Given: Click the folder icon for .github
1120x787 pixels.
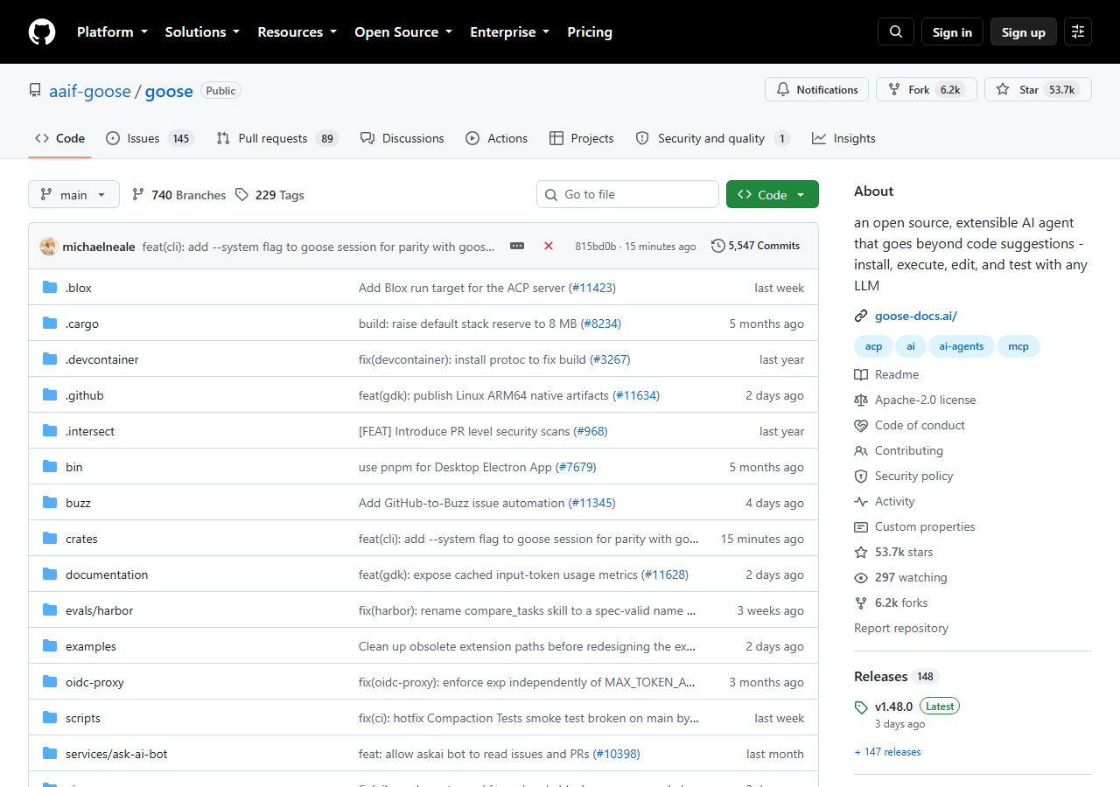Looking at the screenshot, I should [50, 395].
